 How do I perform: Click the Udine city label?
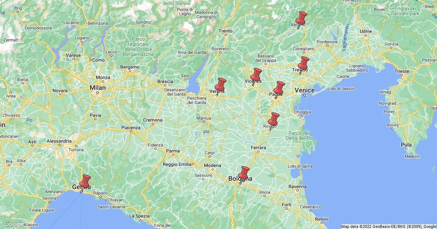366,31
